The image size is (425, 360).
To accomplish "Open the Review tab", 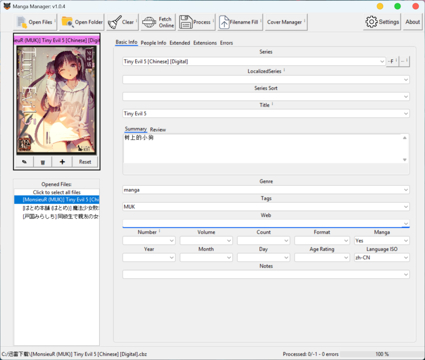I will tap(158, 130).
